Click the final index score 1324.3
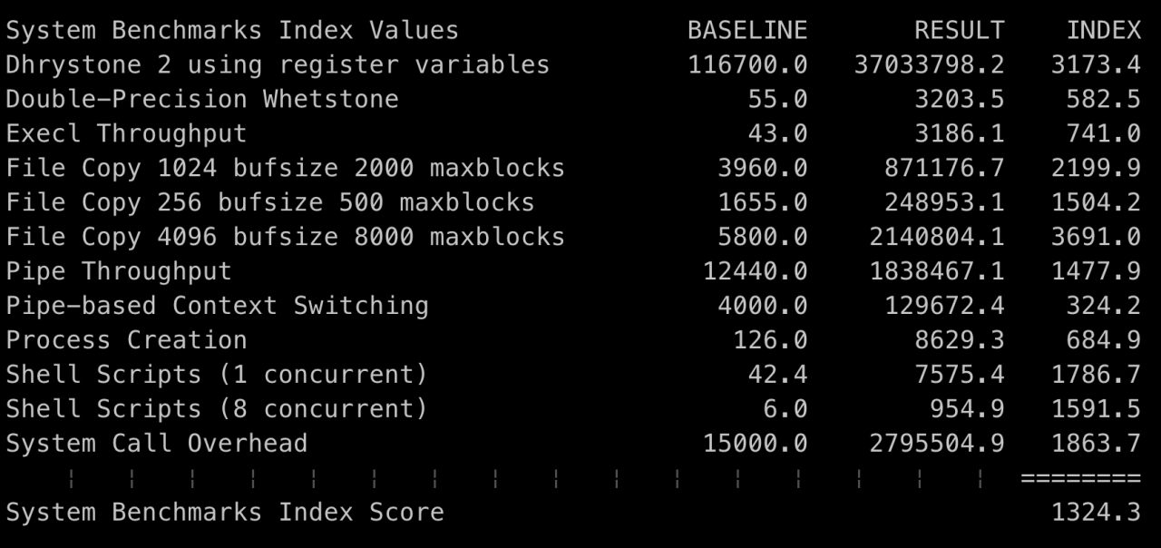Image resolution: width=1161 pixels, height=548 pixels. (x=1096, y=513)
